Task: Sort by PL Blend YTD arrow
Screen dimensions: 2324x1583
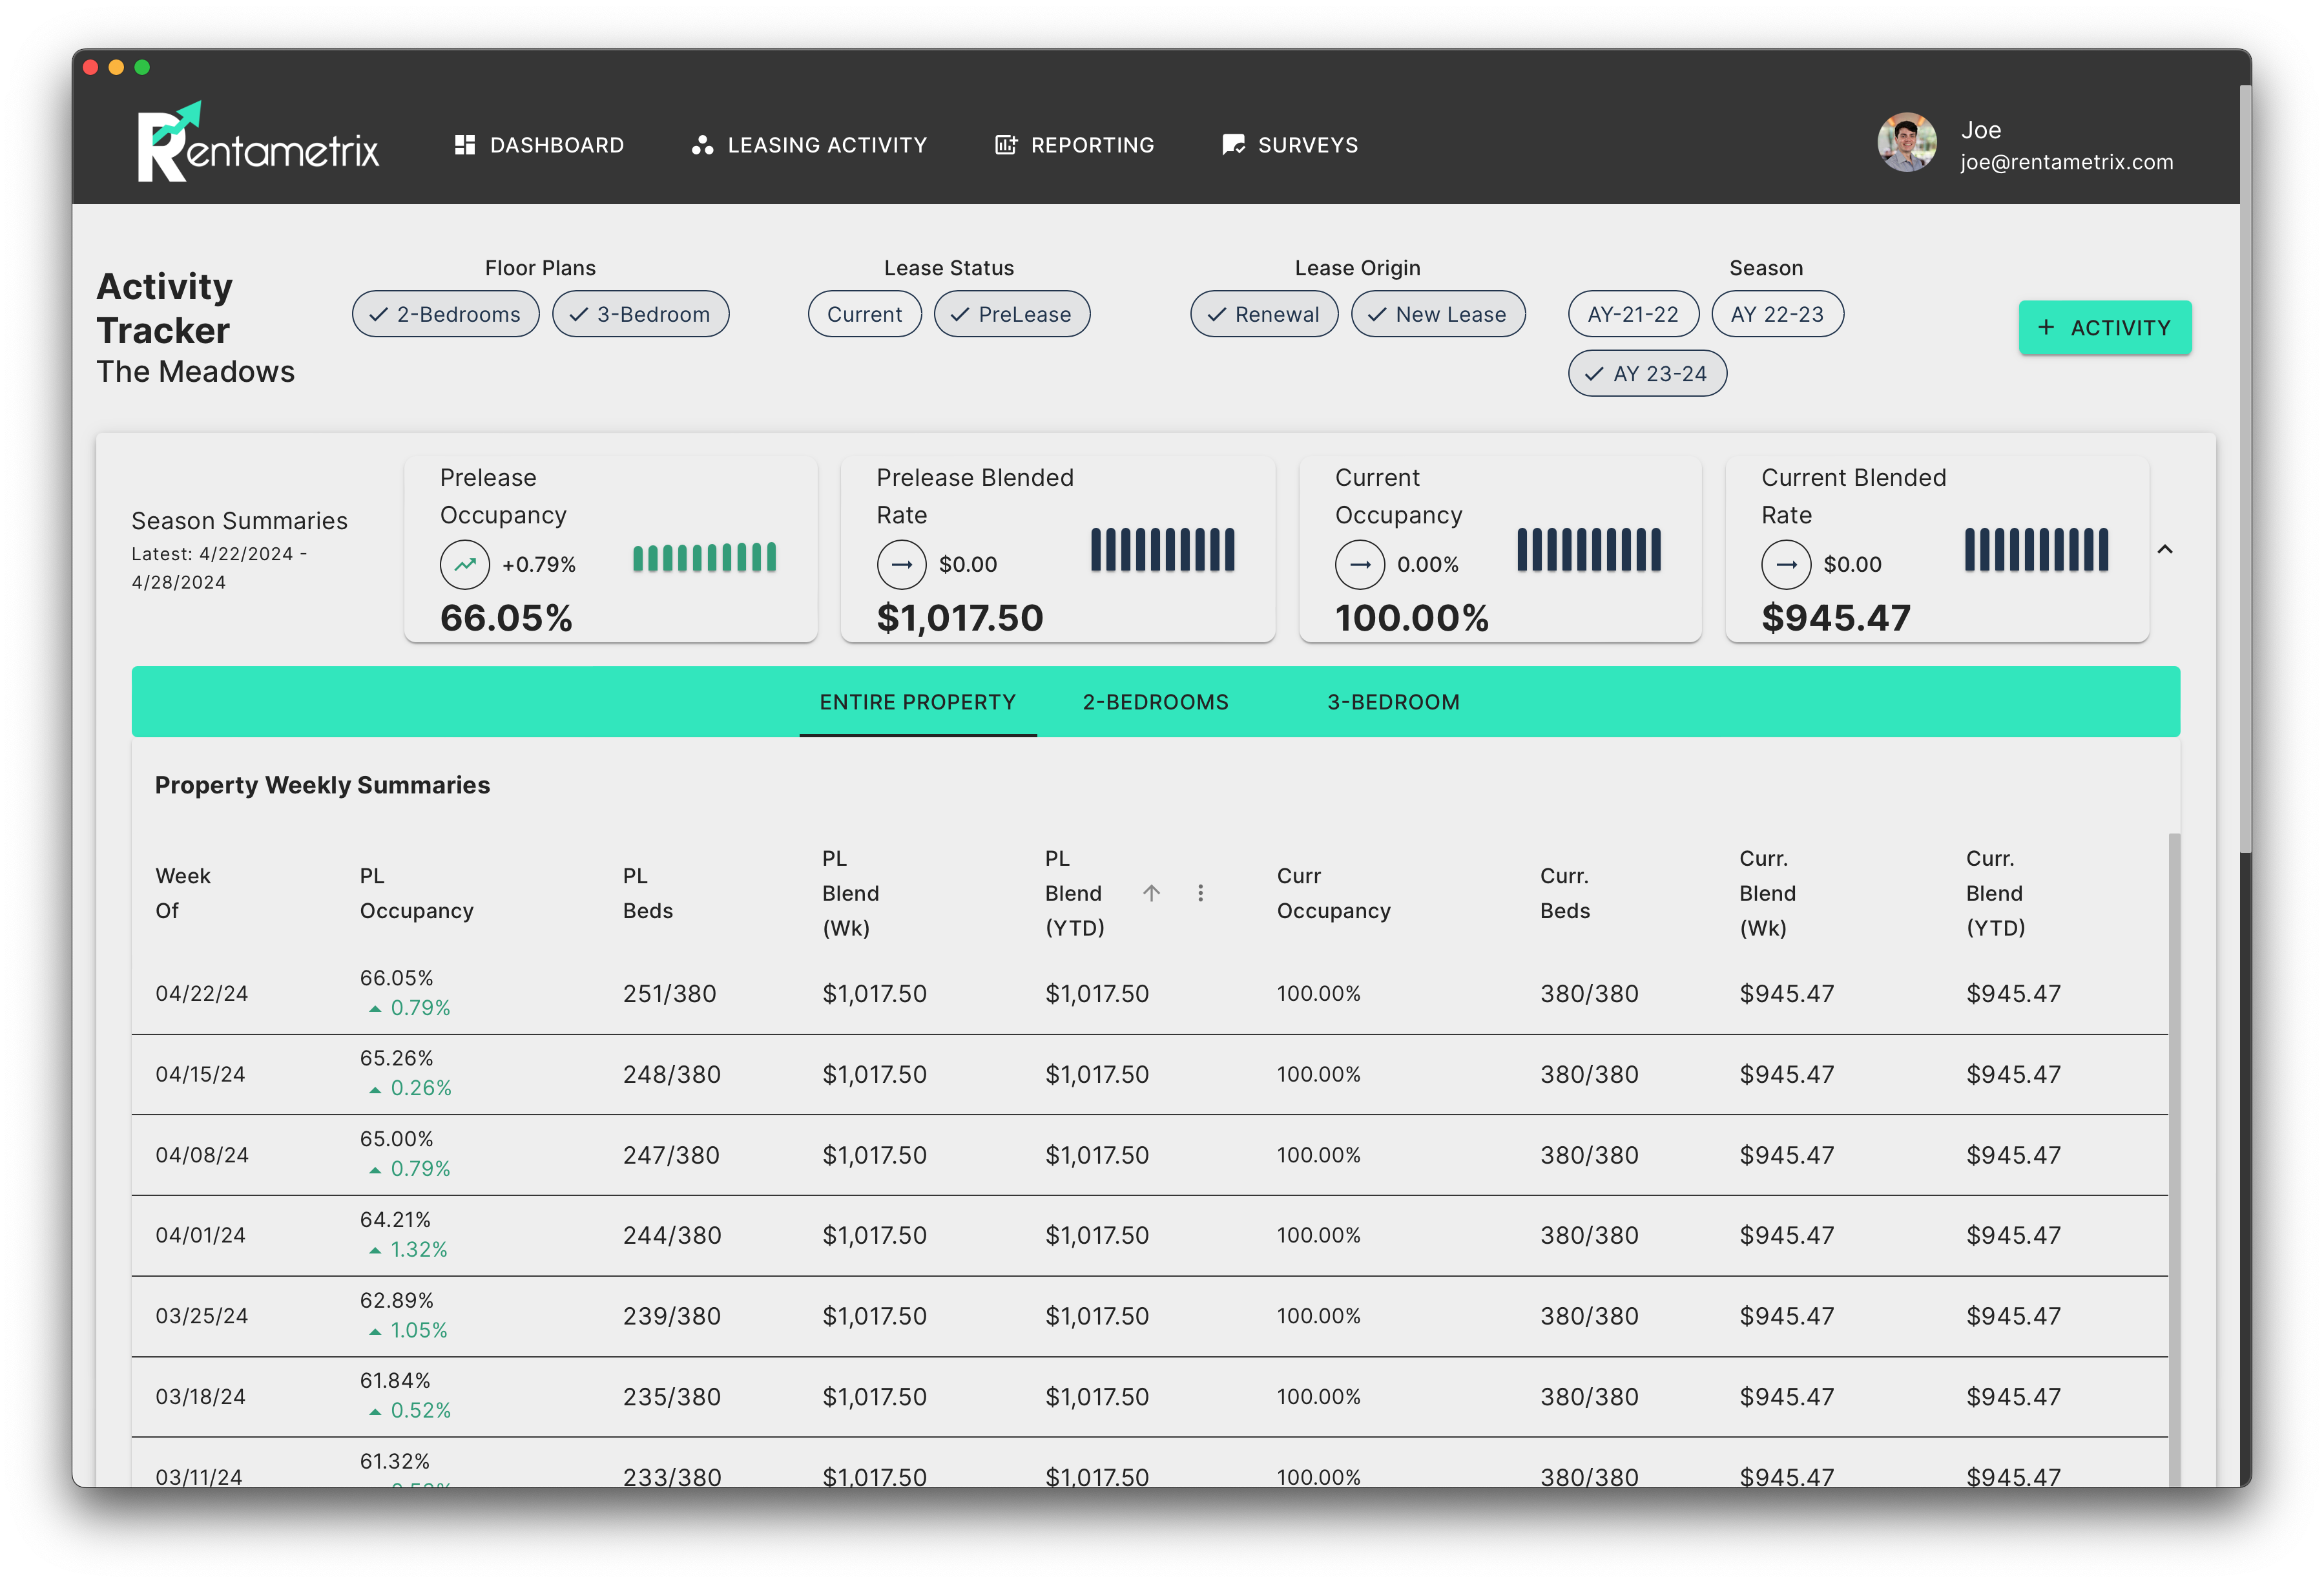Action: tap(1151, 892)
